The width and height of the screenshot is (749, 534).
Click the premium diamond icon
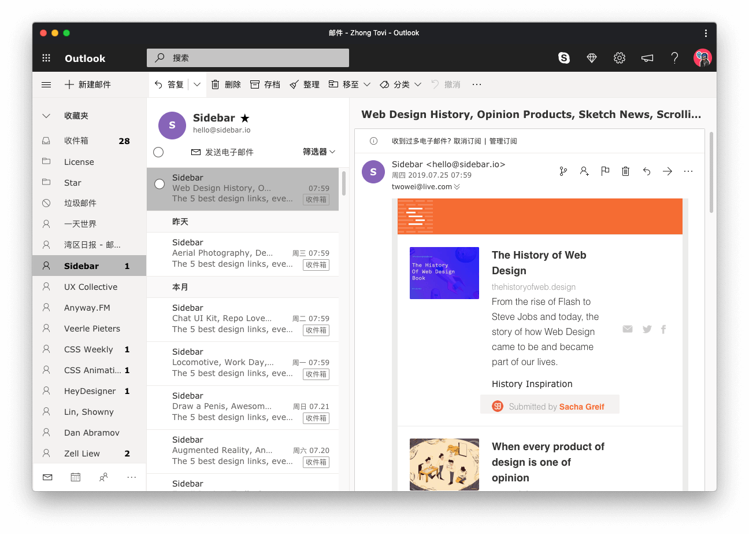click(592, 58)
